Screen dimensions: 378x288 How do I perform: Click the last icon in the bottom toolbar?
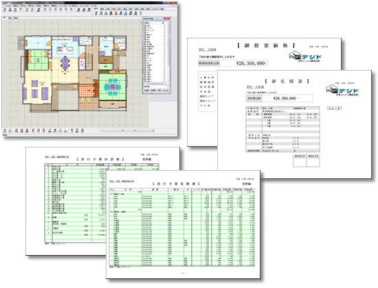[82, 131]
